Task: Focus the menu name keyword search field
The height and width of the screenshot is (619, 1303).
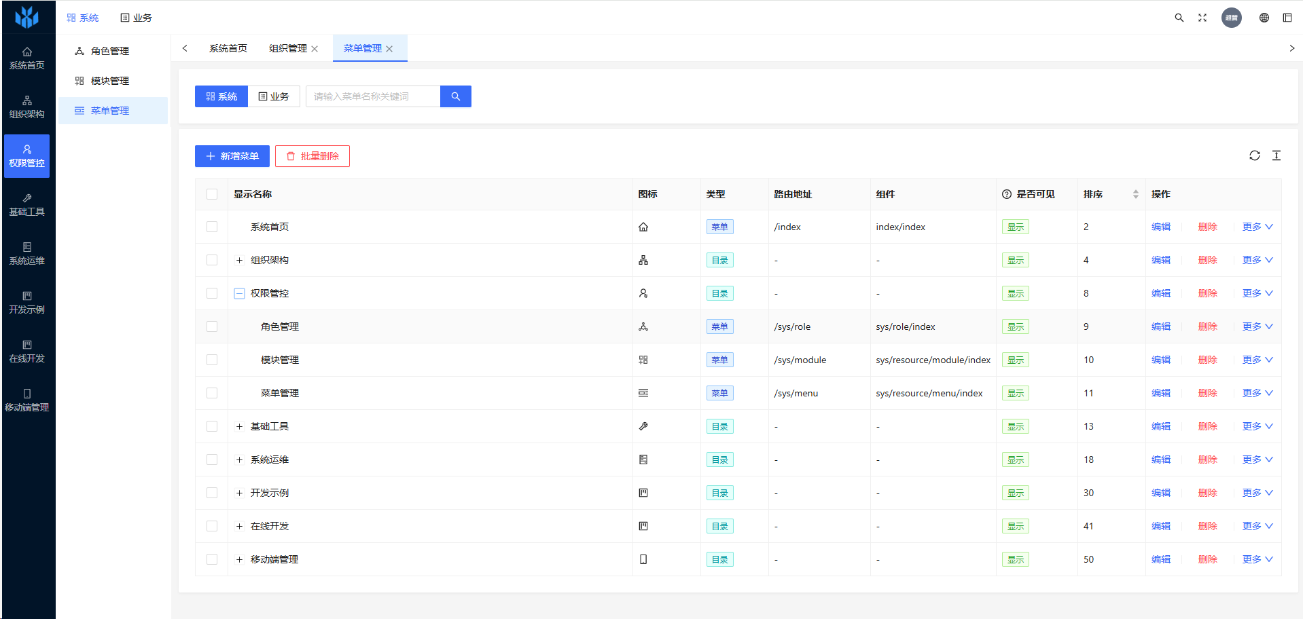Action: [372, 96]
